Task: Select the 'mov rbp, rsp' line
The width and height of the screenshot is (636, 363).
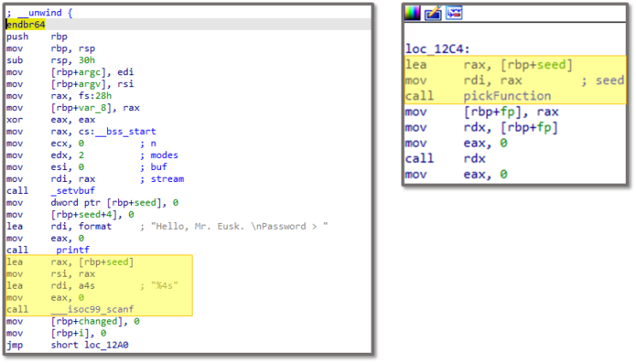Action: click(x=51, y=48)
